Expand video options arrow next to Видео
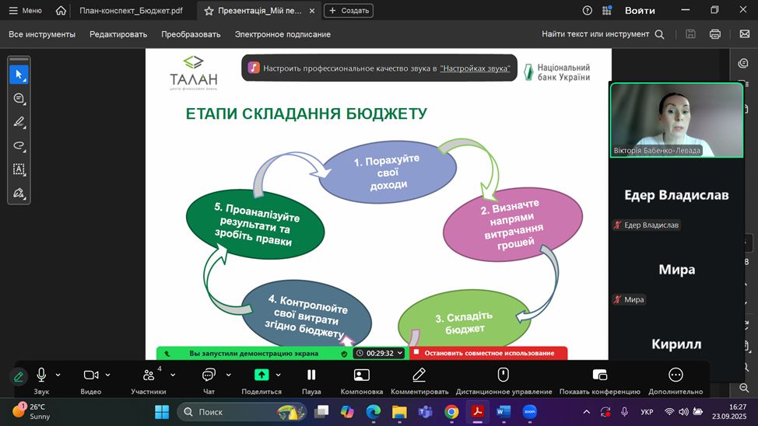Screen dimensions: 758x426 tap(108, 375)
